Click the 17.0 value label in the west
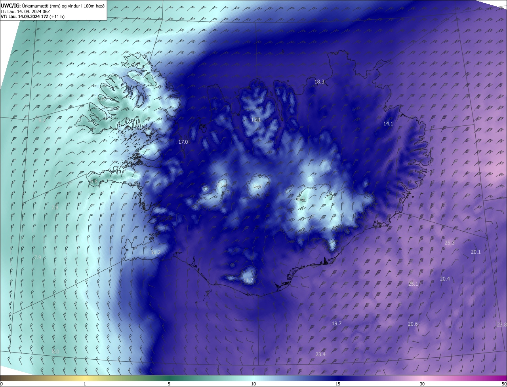 [183, 142]
